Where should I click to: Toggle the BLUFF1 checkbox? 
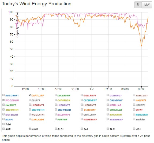click(x=30, y=100)
